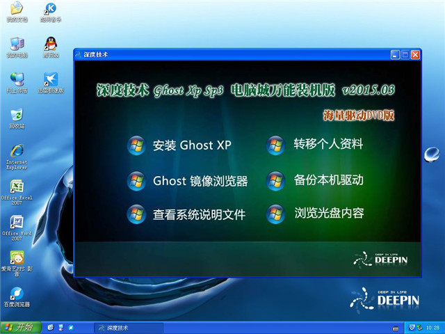
Task: Click the 电脑城万能装机版 v2015.03 heading
Action: [312, 90]
